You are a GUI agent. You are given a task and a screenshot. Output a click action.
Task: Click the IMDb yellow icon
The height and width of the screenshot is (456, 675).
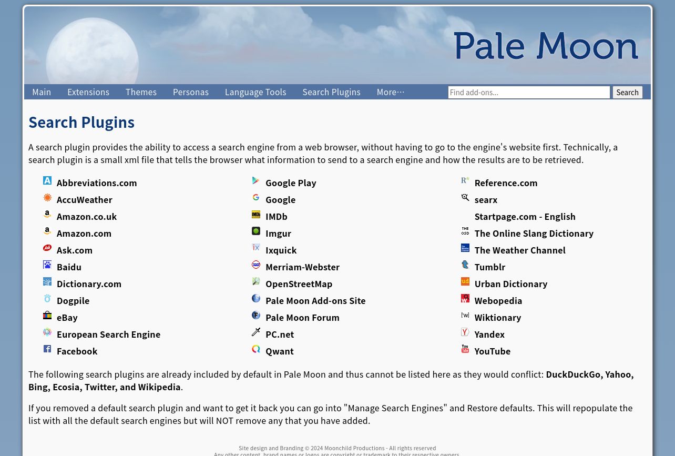click(x=256, y=214)
